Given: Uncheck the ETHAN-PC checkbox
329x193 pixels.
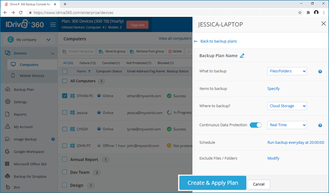Looking at the screenshot, I should (x=65, y=96).
